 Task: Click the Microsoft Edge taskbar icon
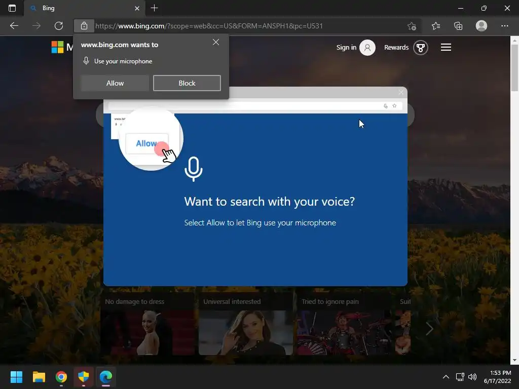106,377
